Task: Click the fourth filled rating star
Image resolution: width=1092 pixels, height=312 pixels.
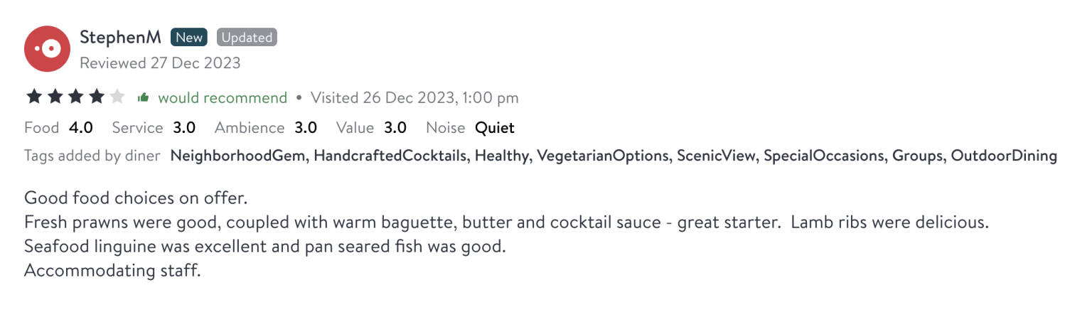Action: pyautogui.click(x=96, y=97)
